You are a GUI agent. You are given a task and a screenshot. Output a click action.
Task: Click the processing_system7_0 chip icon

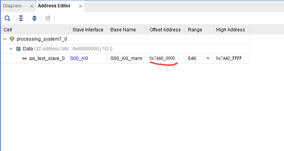click(12, 39)
